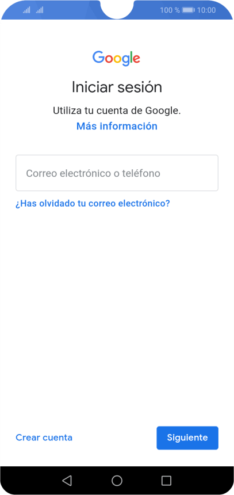234x495 pixels.
Task: Open recent apps with the square button
Action: (166, 481)
